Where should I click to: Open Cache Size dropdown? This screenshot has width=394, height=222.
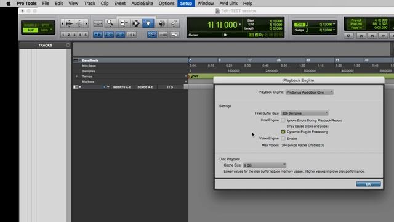pyautogui.click(x=264, y=165)
